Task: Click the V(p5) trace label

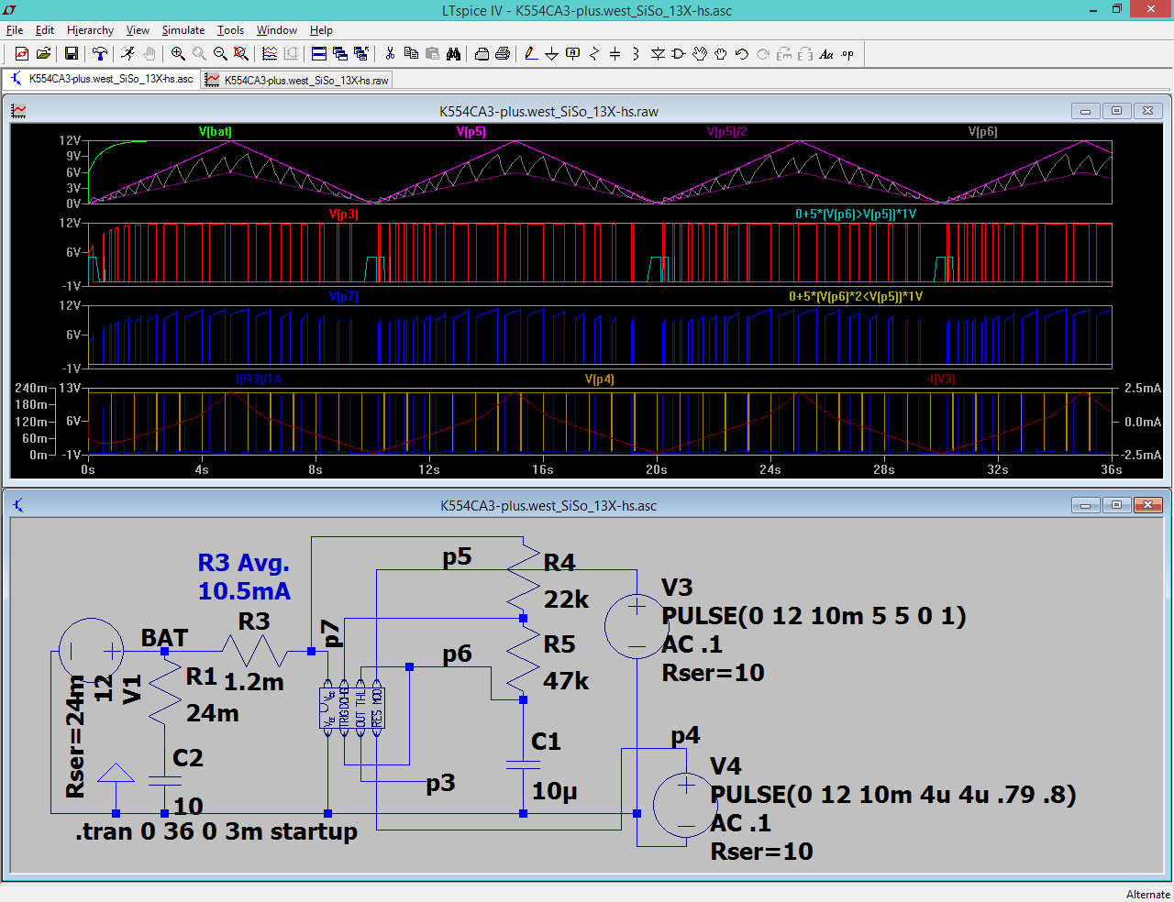Action: [471, 132]
